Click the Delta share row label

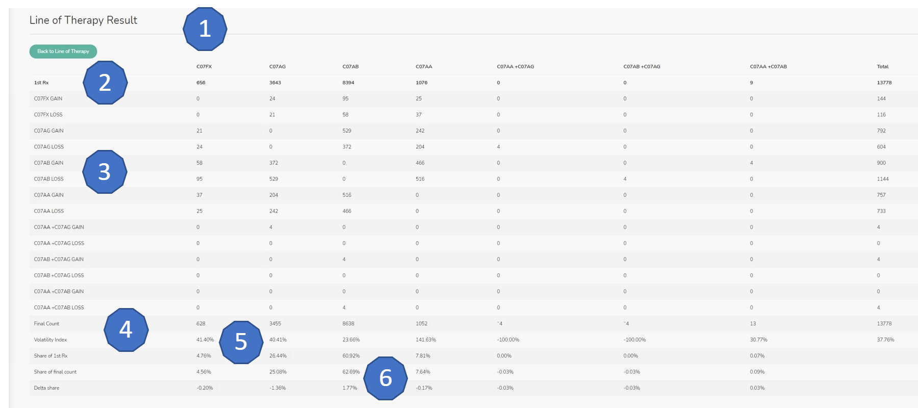click(x=46, y=388)
